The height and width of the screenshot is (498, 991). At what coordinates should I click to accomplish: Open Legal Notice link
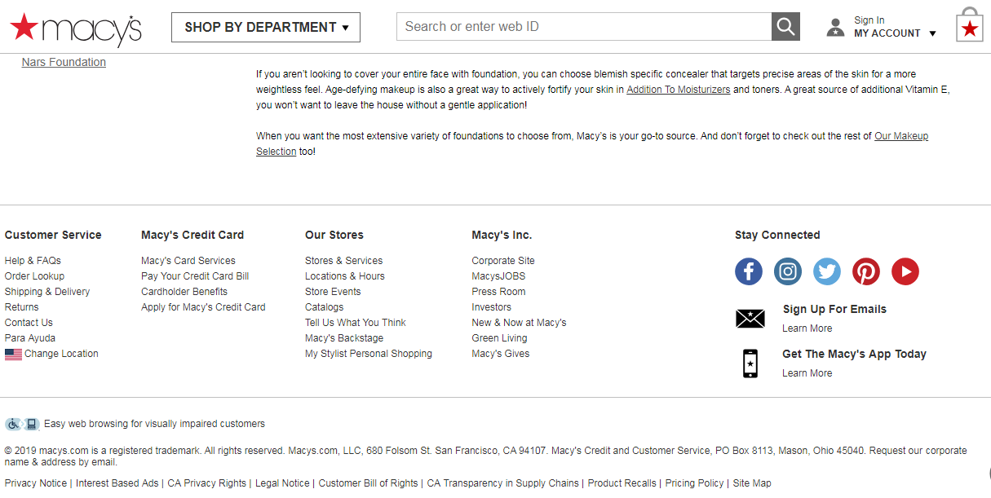[x=282, y=483]
